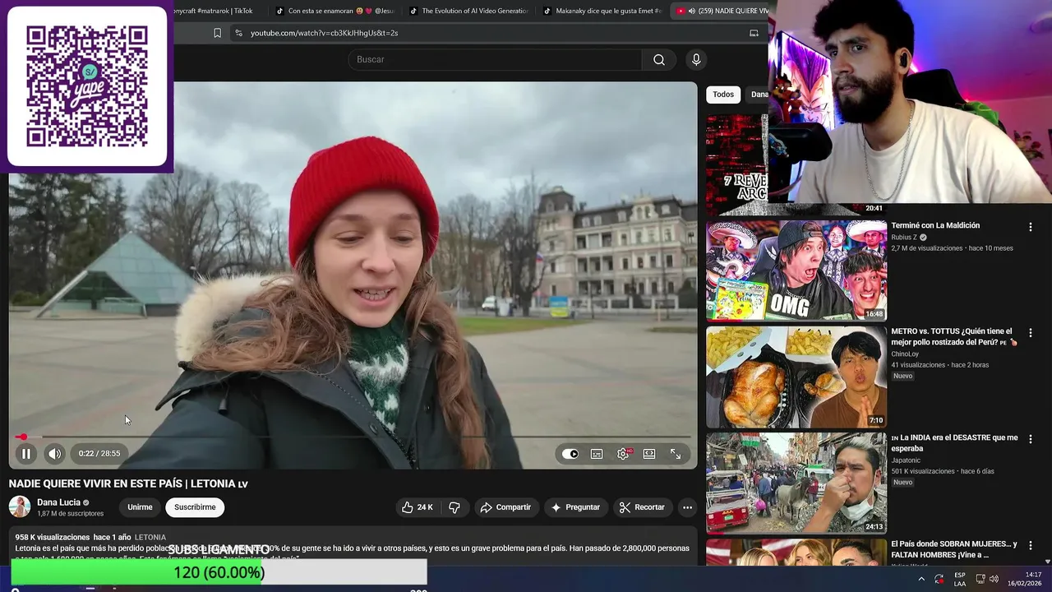Open site information icon beside URL
This screenshot has width=1052, height=592.
(x=238, y=33)
